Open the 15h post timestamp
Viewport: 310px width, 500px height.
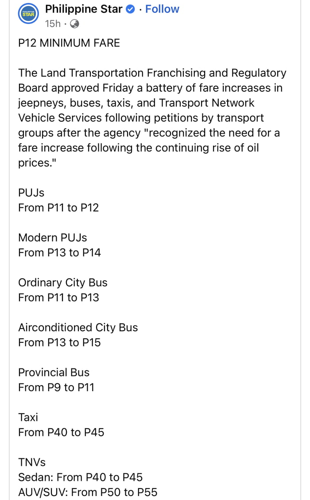[53, 24]
